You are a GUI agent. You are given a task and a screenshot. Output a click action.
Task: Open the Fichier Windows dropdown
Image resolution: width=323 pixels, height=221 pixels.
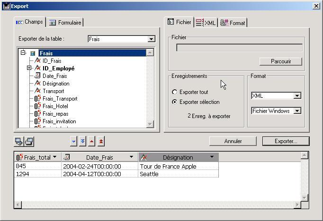click(297, 111)
